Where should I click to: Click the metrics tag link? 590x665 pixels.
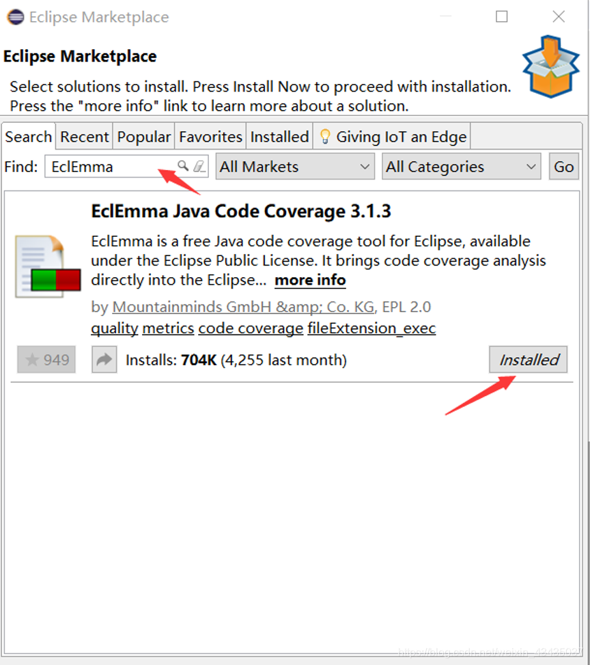[168, 328]
